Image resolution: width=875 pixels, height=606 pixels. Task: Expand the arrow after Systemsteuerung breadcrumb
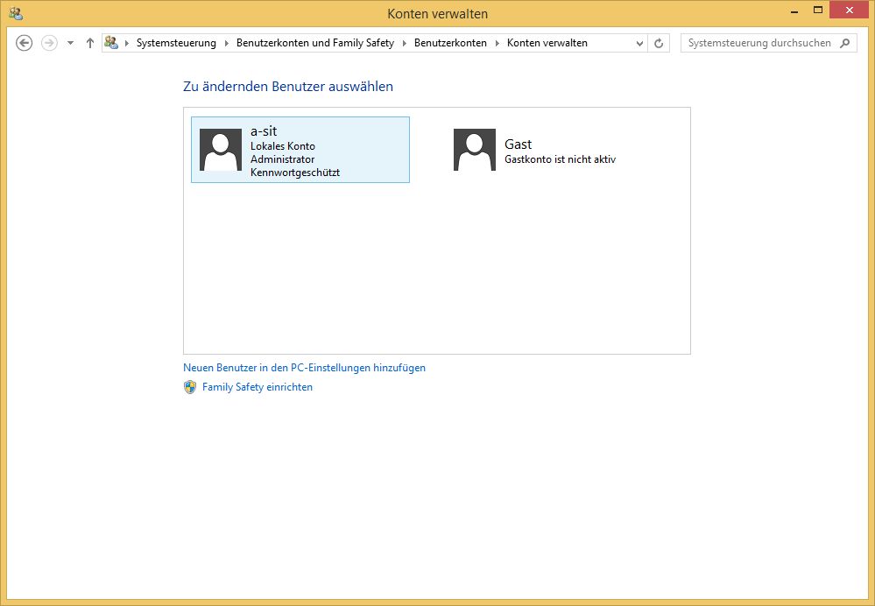[227, 43]
